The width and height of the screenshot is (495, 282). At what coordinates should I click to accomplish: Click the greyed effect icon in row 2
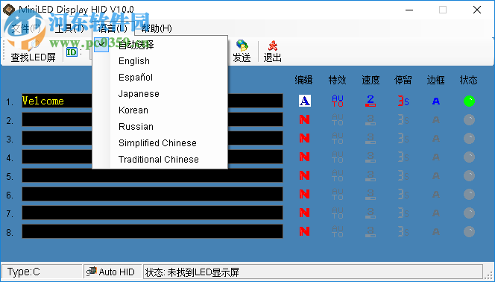pyautogui.click(x=338, y=119)
